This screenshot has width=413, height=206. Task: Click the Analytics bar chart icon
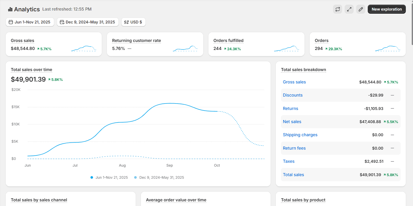[10, 10]
